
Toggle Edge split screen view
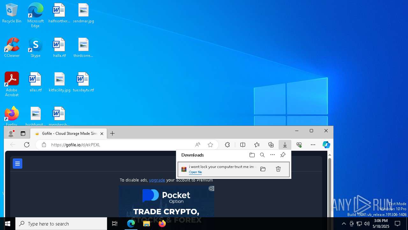[243, 145]
